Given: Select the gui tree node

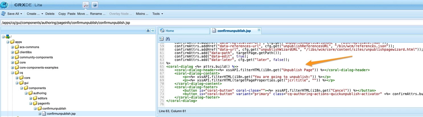Looking at the screenshot, I should tap(26, 83).
